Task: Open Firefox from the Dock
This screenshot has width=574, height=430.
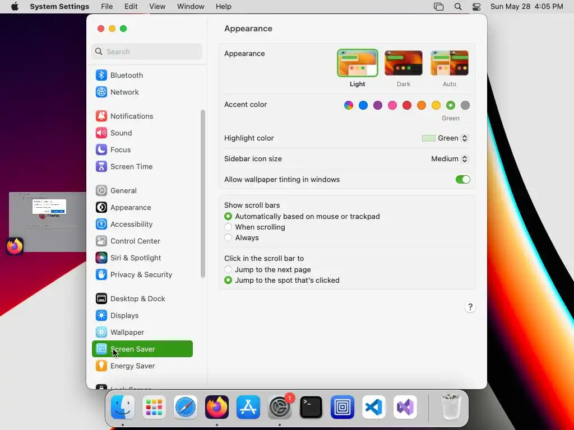Action: 217,407
